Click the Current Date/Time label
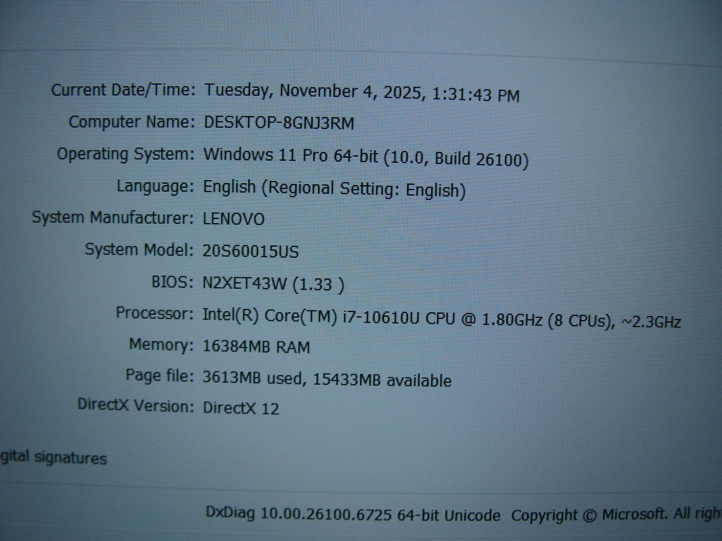The width and height of the screenshot is (722, 541). click(x=123, y=90)
